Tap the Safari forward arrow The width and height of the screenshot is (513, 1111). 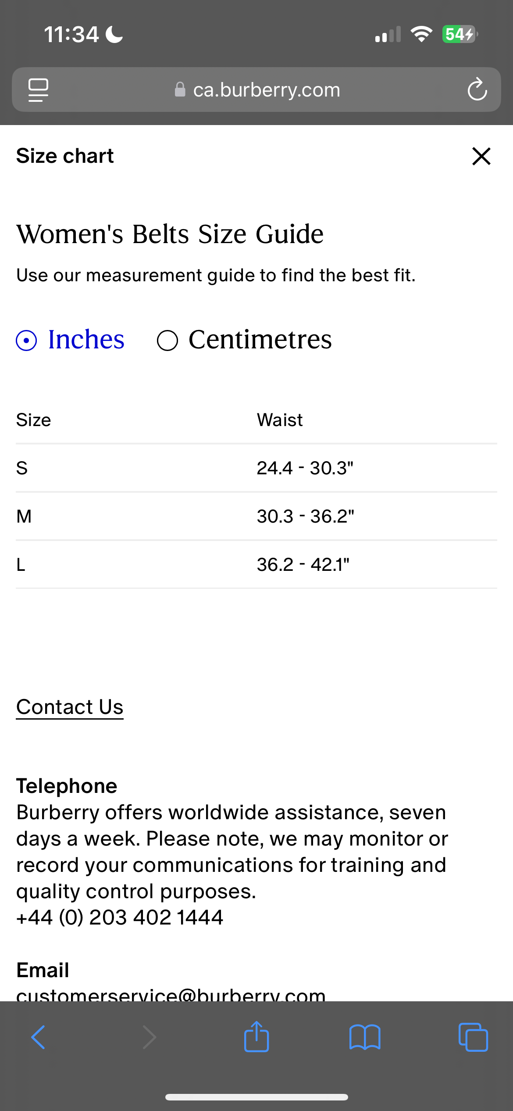[x=149, y=1037]
